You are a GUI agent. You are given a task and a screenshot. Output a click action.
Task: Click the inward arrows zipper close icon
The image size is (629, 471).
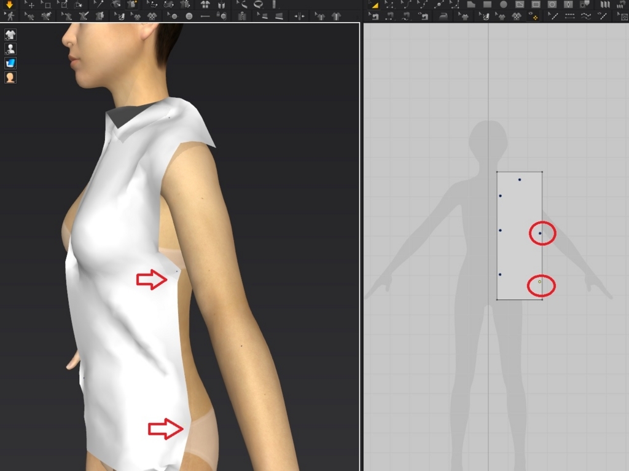click(299, 16)
